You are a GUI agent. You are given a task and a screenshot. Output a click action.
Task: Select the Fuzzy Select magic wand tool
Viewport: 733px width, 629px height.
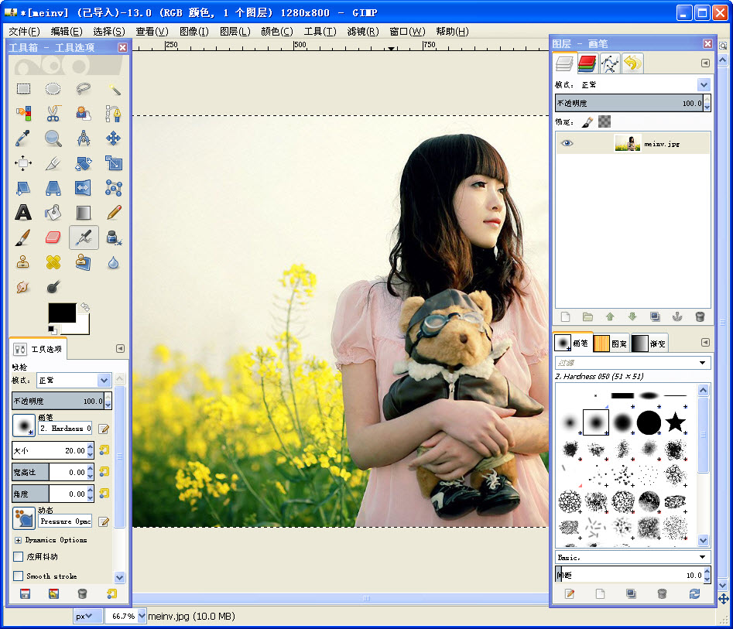[x=114, y=88]
